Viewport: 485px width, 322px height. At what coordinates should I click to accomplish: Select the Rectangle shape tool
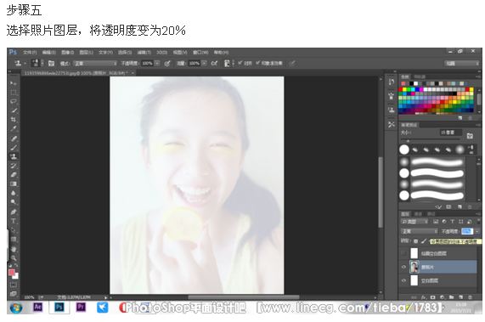pyautogui.click(x=14, y=239)
